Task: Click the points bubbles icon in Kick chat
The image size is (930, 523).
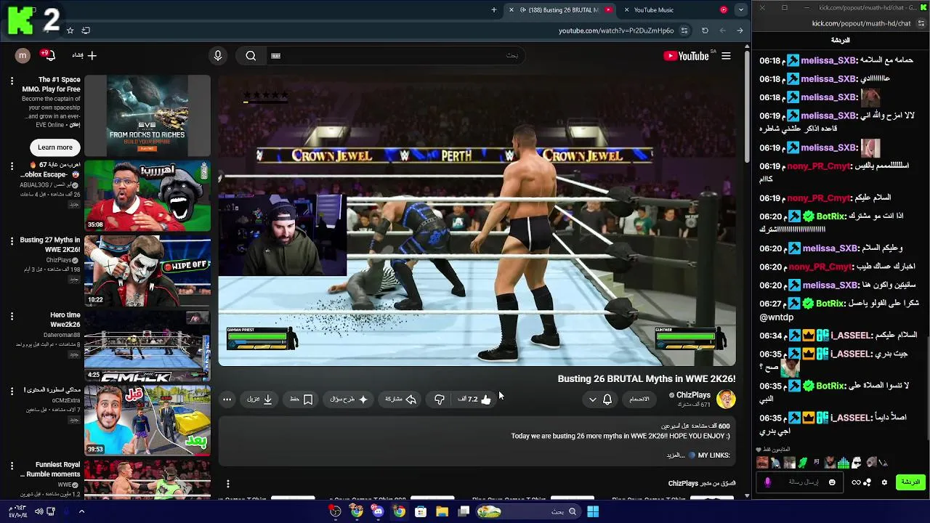Action: (867, 482)
